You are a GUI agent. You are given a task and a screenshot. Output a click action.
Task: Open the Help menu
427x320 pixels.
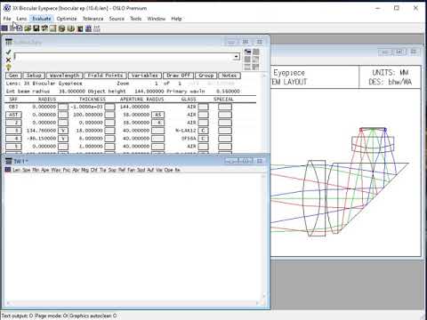tap(176, 19)
